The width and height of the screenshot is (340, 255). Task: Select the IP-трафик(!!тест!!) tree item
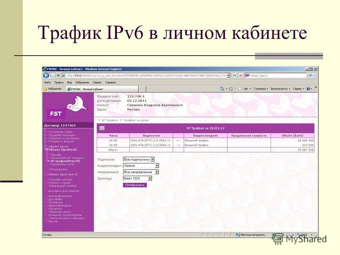66,161
